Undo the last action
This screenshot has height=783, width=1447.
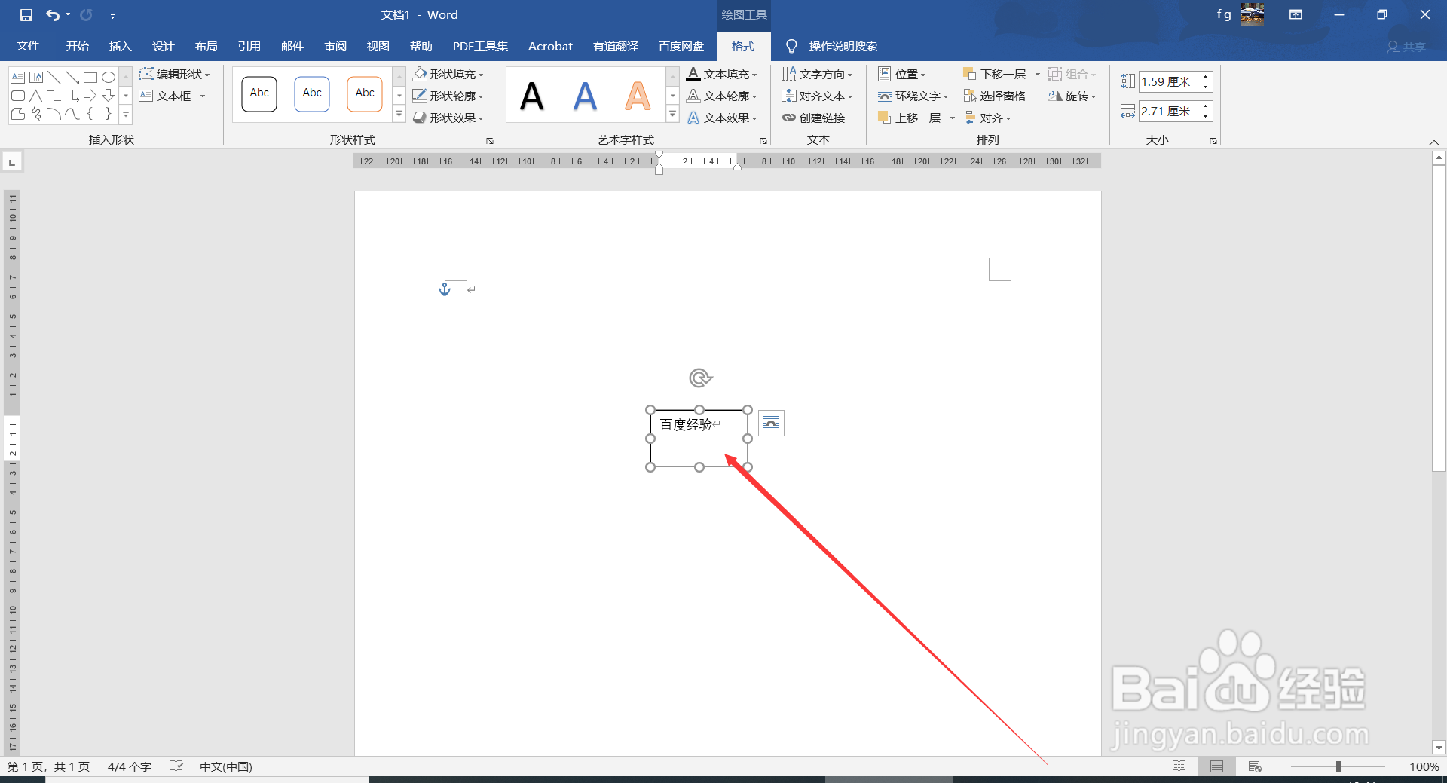[53, 15]
